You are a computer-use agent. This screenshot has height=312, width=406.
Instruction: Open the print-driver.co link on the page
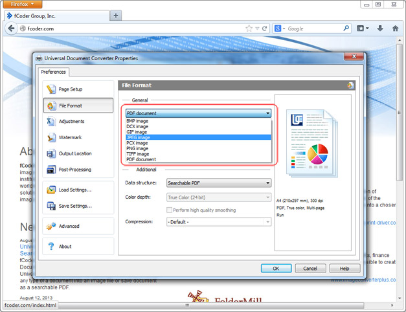381,223
